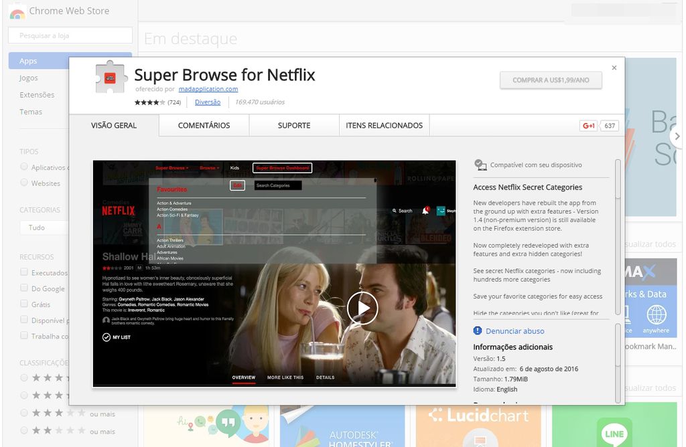This screenshot has height=447, width=686.
Task: Open the green LINE app icon
Action: 614,432
